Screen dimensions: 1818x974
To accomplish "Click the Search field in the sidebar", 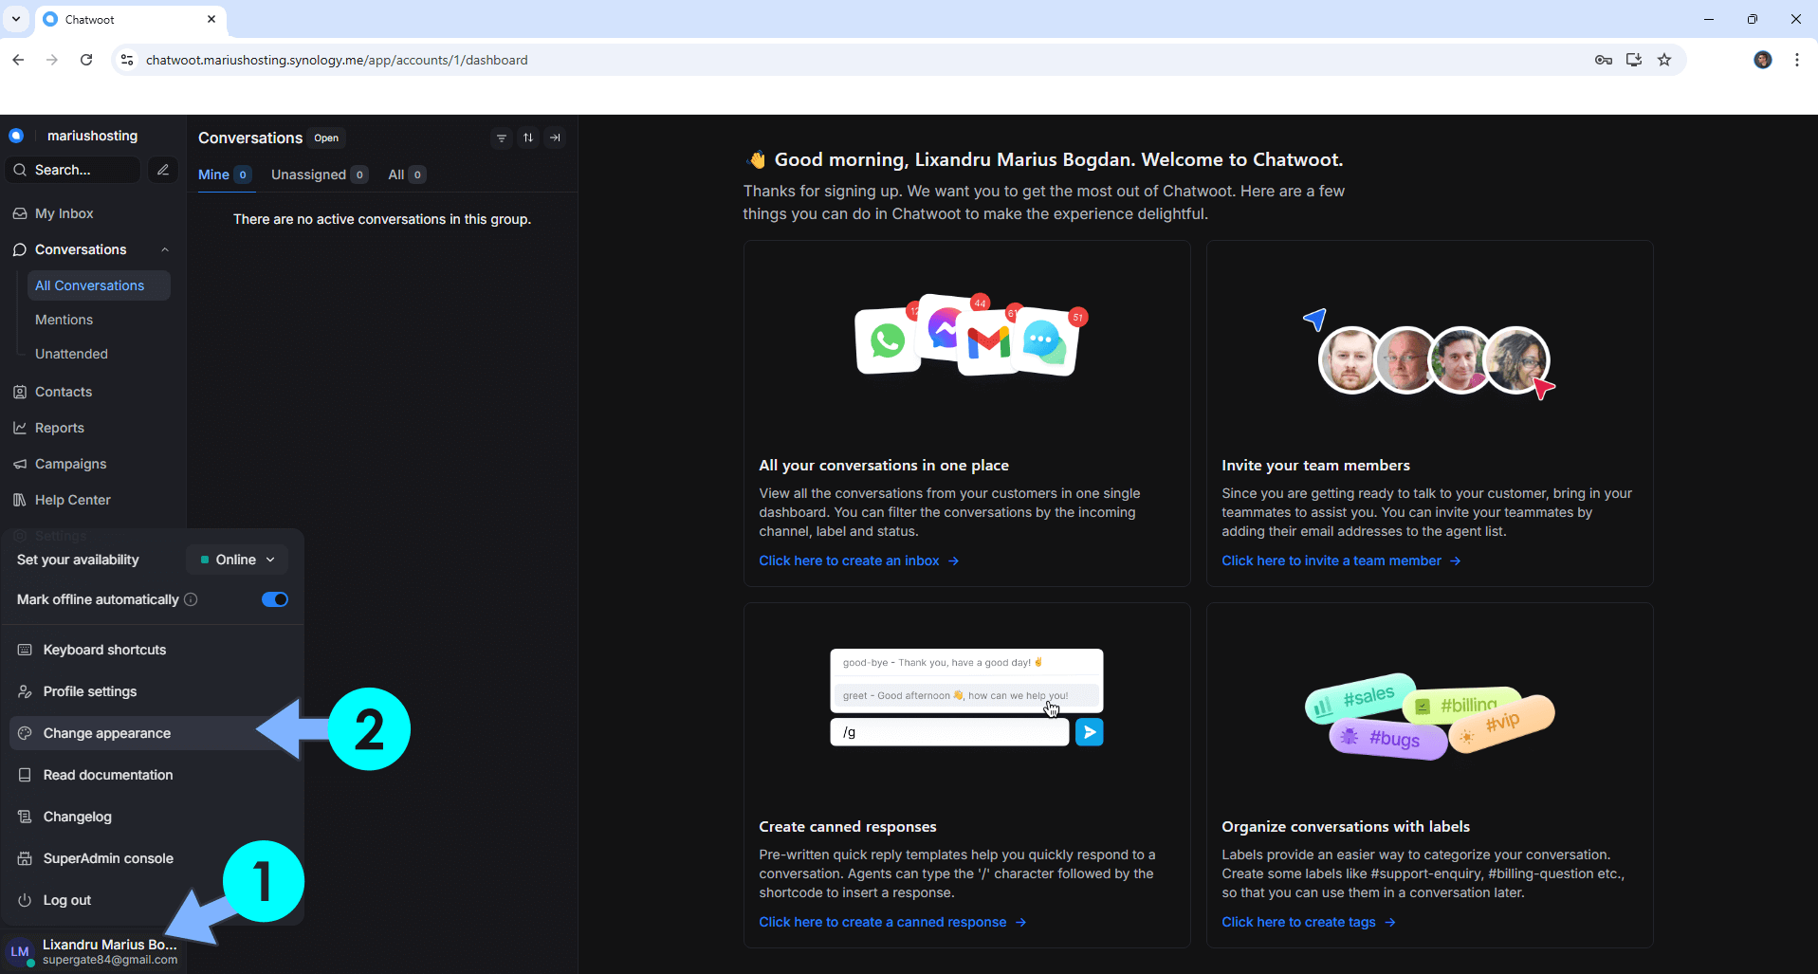I will coord(76,170).
